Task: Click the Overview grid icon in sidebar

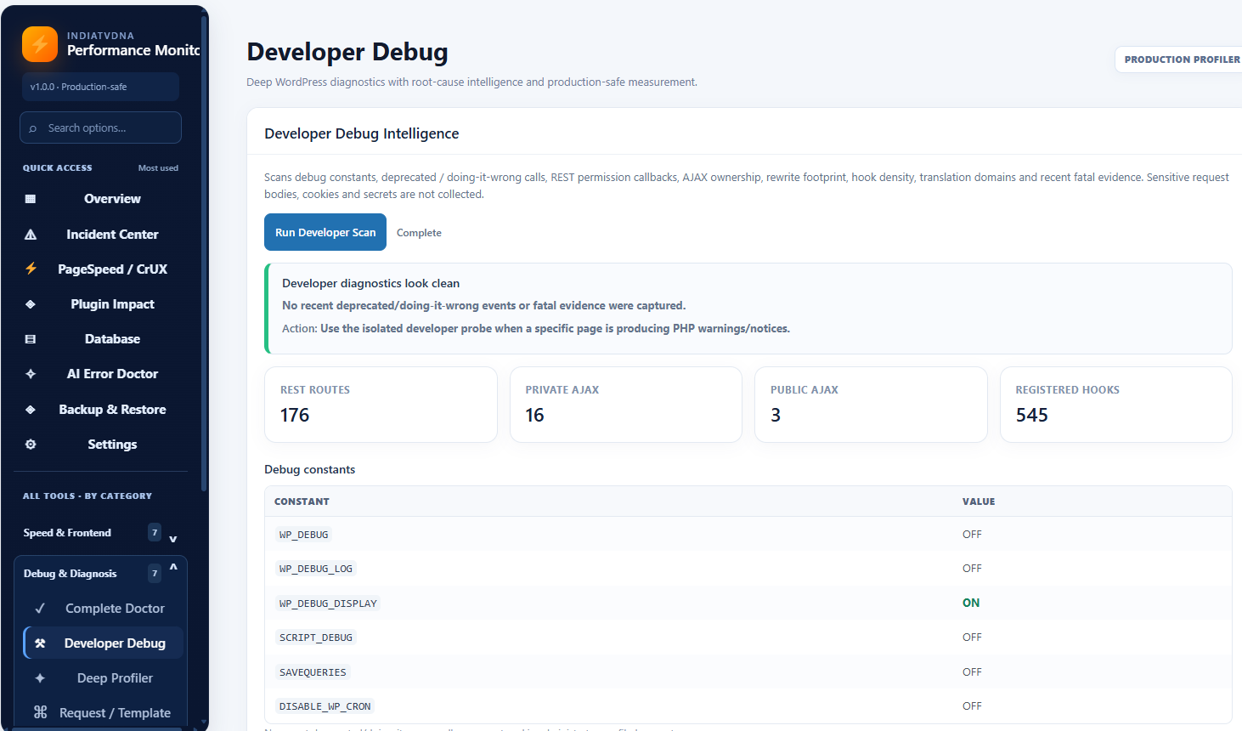Action: pyautogui.click(x=31, y=199)
